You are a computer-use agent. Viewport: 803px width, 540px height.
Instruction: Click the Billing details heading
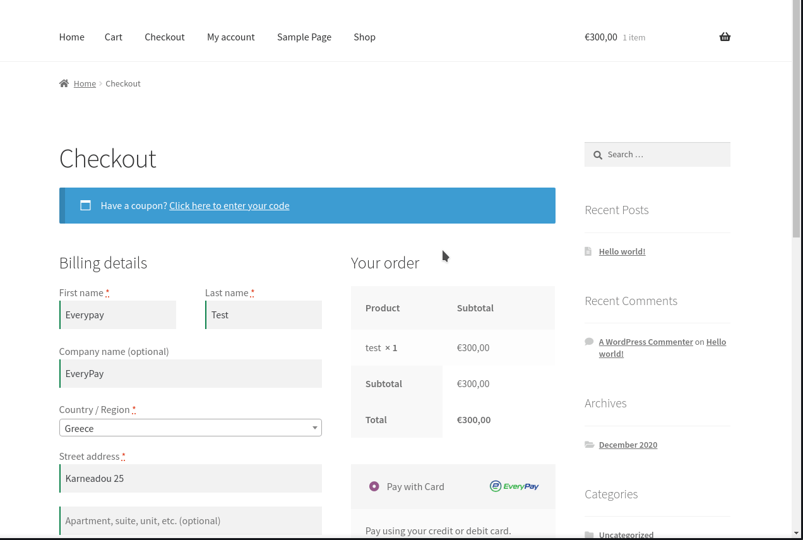click(103, 263)
